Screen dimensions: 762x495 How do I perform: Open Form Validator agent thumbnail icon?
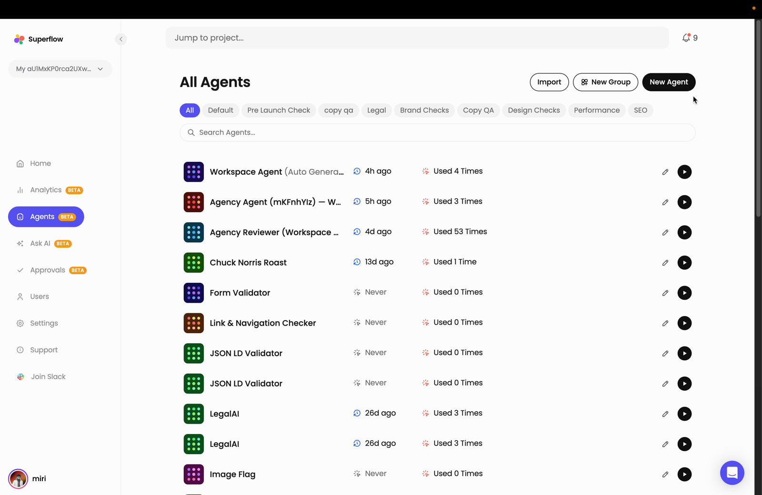pos(194,293)
